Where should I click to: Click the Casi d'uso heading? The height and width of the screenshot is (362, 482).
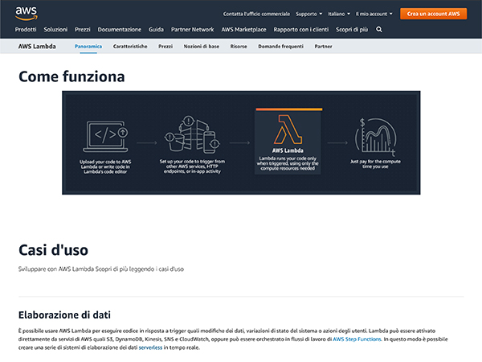pyautogui.click(x=54, y=250)
